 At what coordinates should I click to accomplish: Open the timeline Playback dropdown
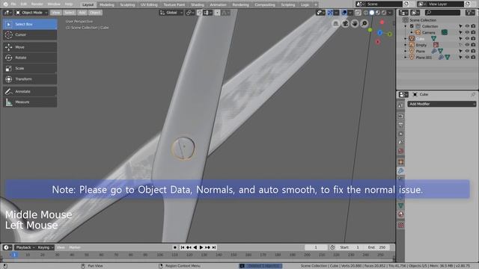pyautogui.click(x=25, y=247)
